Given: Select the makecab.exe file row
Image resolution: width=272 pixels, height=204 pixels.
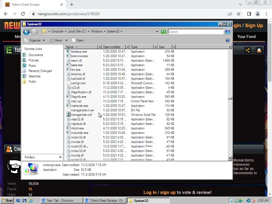Looking at the screenshot, I should click(120, 106).
